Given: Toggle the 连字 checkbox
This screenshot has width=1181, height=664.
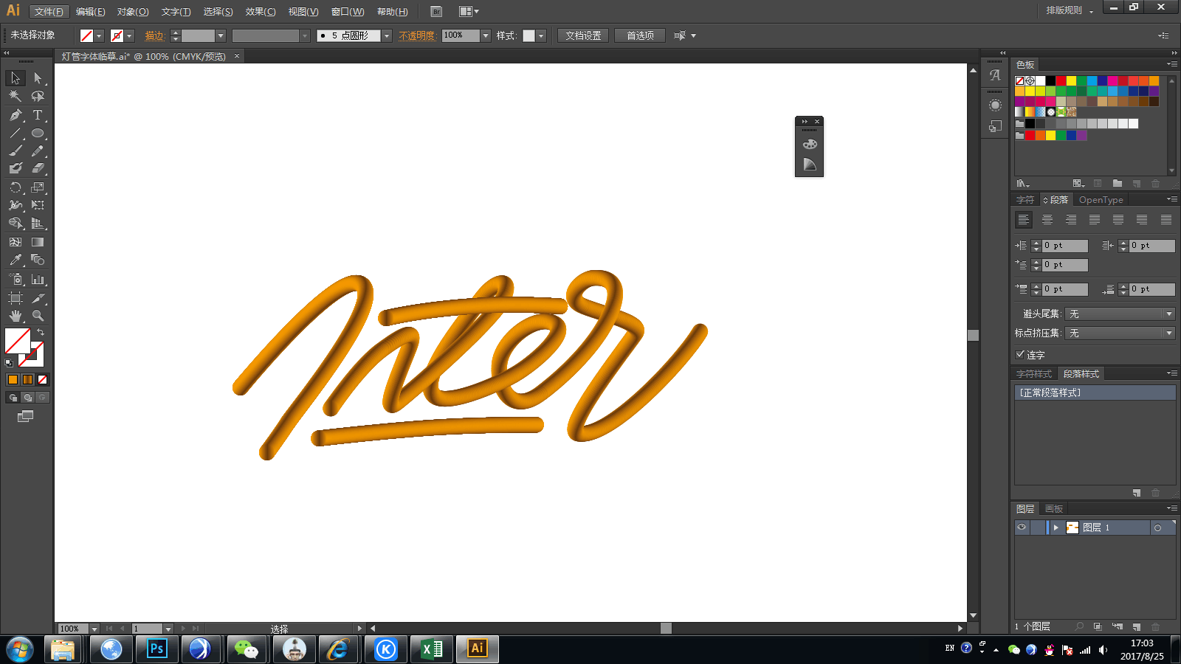Looking at the screenshot, I should [1020, 355].
